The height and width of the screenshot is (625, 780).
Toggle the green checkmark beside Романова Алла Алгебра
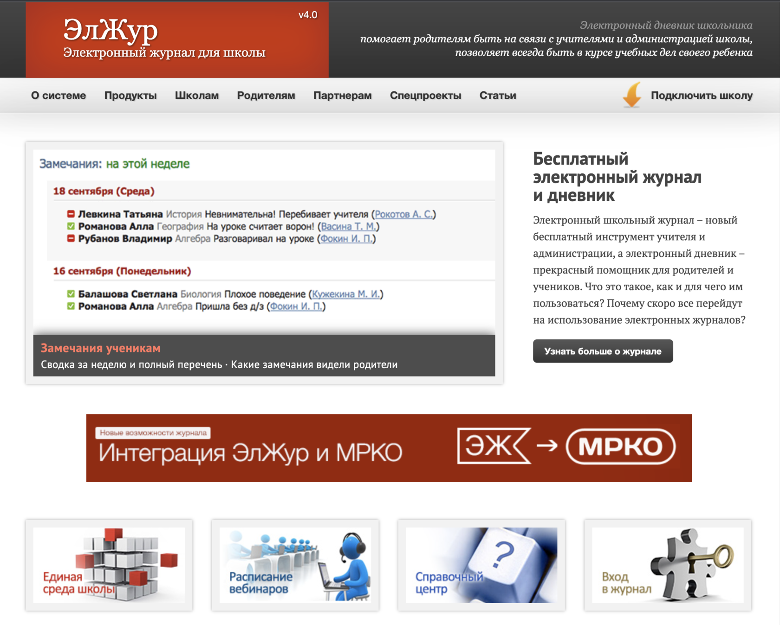pos(71,306)
